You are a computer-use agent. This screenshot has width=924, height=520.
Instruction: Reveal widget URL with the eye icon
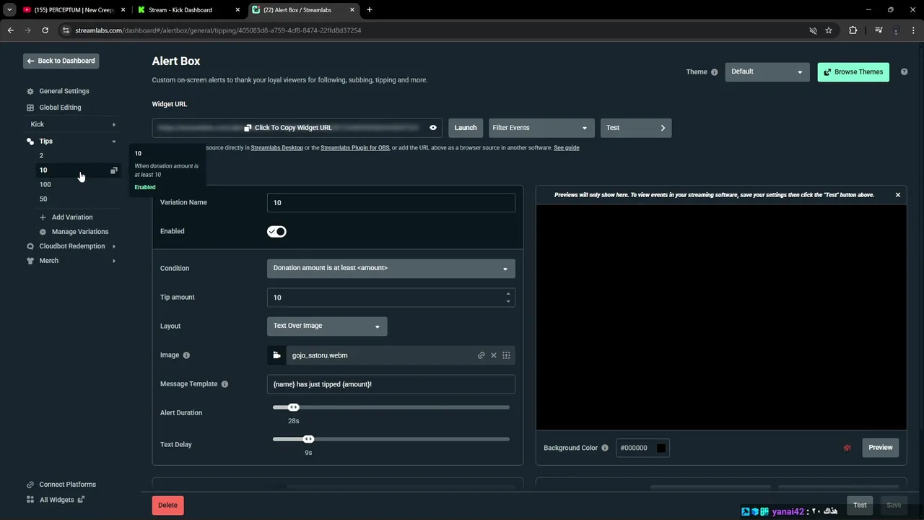(x=433, y=128)
